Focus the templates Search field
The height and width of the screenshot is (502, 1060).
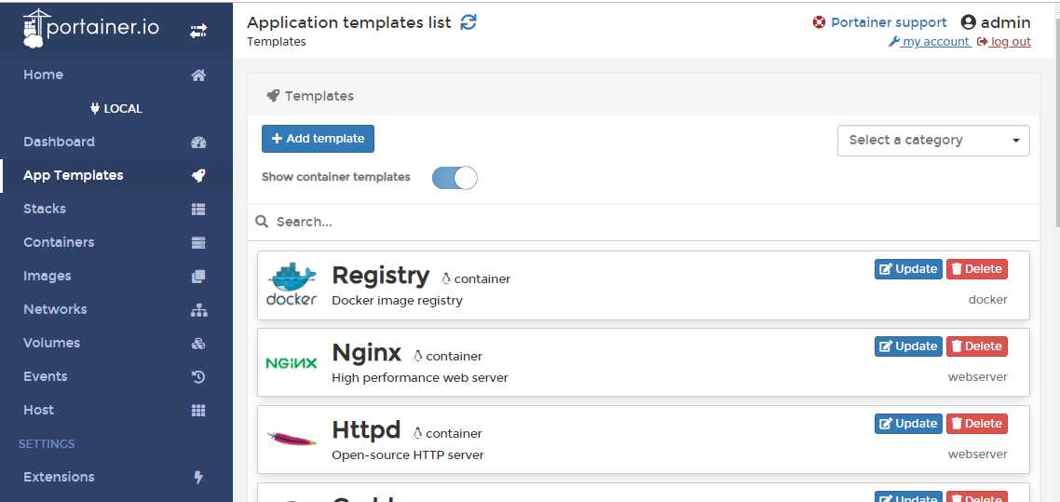click(643, 222)
